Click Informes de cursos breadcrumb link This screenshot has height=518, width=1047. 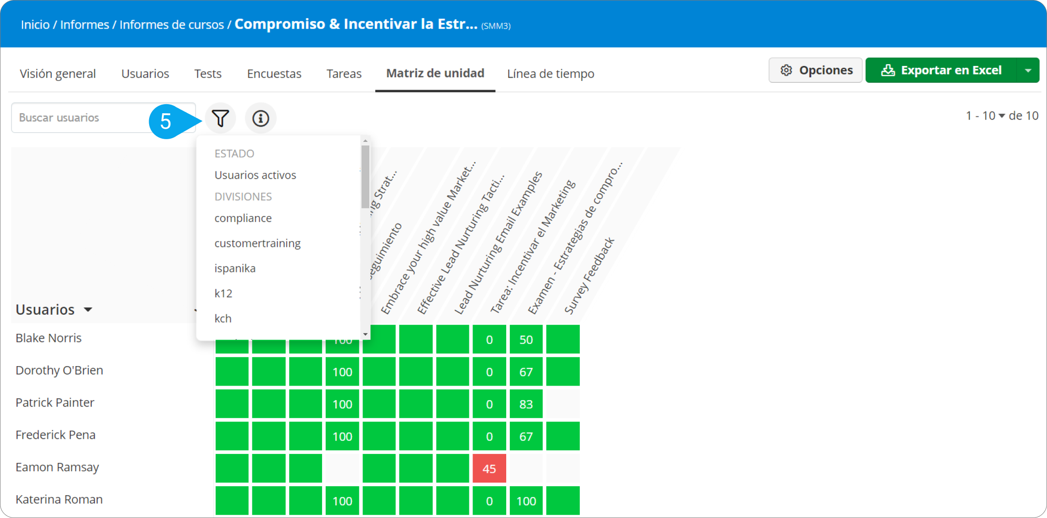pos(171,25)
